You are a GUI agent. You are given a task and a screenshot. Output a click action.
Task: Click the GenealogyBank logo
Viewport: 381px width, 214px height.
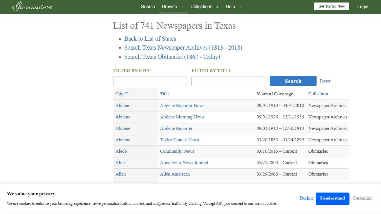(x=32, y=7)
